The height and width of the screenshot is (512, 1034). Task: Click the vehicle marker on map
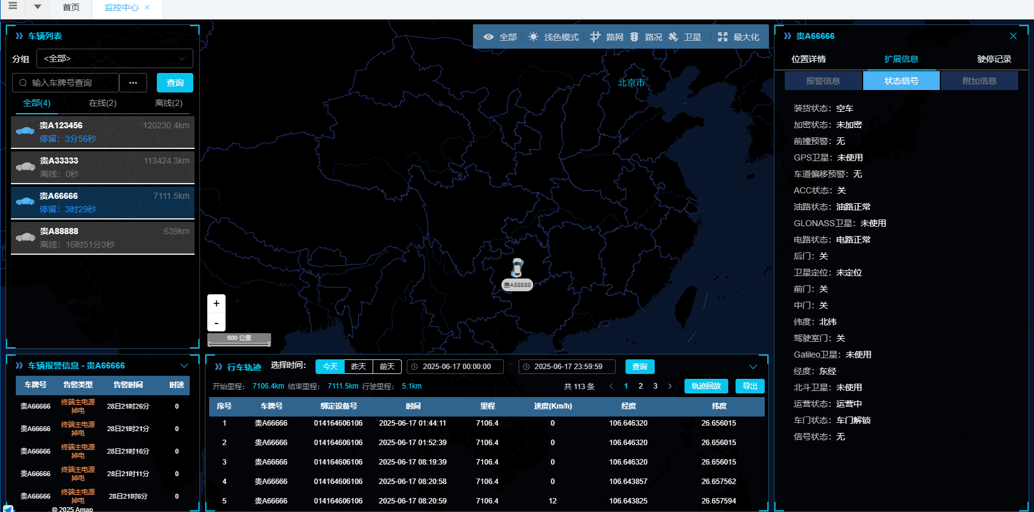517,268
